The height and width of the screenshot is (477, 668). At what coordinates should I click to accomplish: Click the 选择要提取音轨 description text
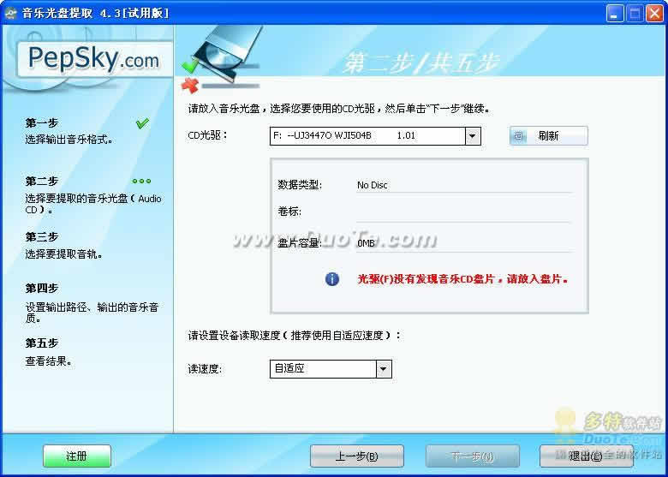point(63,254)
